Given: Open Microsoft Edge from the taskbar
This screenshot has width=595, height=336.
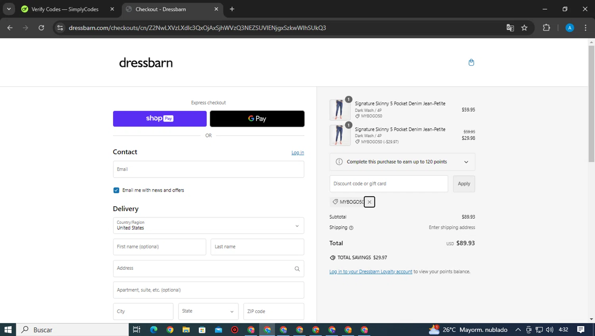Looking at the screenshot, I should [x=154, y=330].
